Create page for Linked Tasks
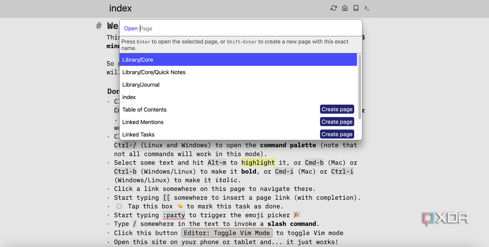The height and width of the screenshot is (247, 489). click(x=337, y=134)
